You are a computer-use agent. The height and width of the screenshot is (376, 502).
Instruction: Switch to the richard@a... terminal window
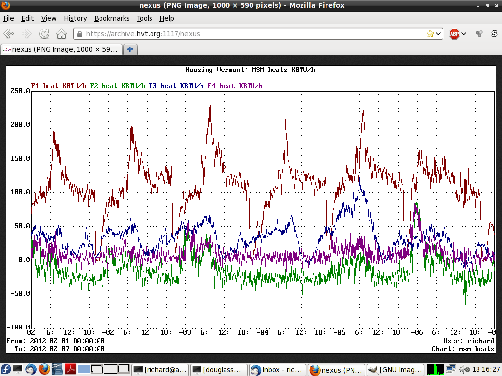point(160,370)
